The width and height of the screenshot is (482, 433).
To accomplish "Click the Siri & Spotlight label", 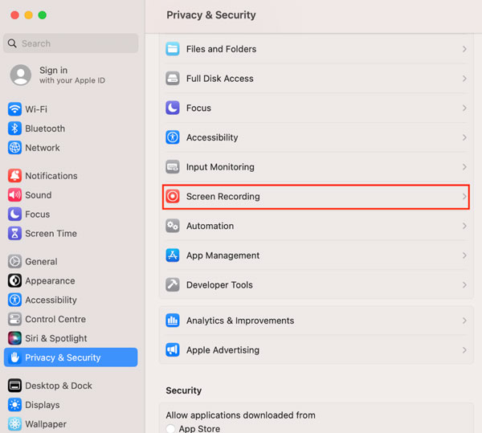I will (56, 338).
